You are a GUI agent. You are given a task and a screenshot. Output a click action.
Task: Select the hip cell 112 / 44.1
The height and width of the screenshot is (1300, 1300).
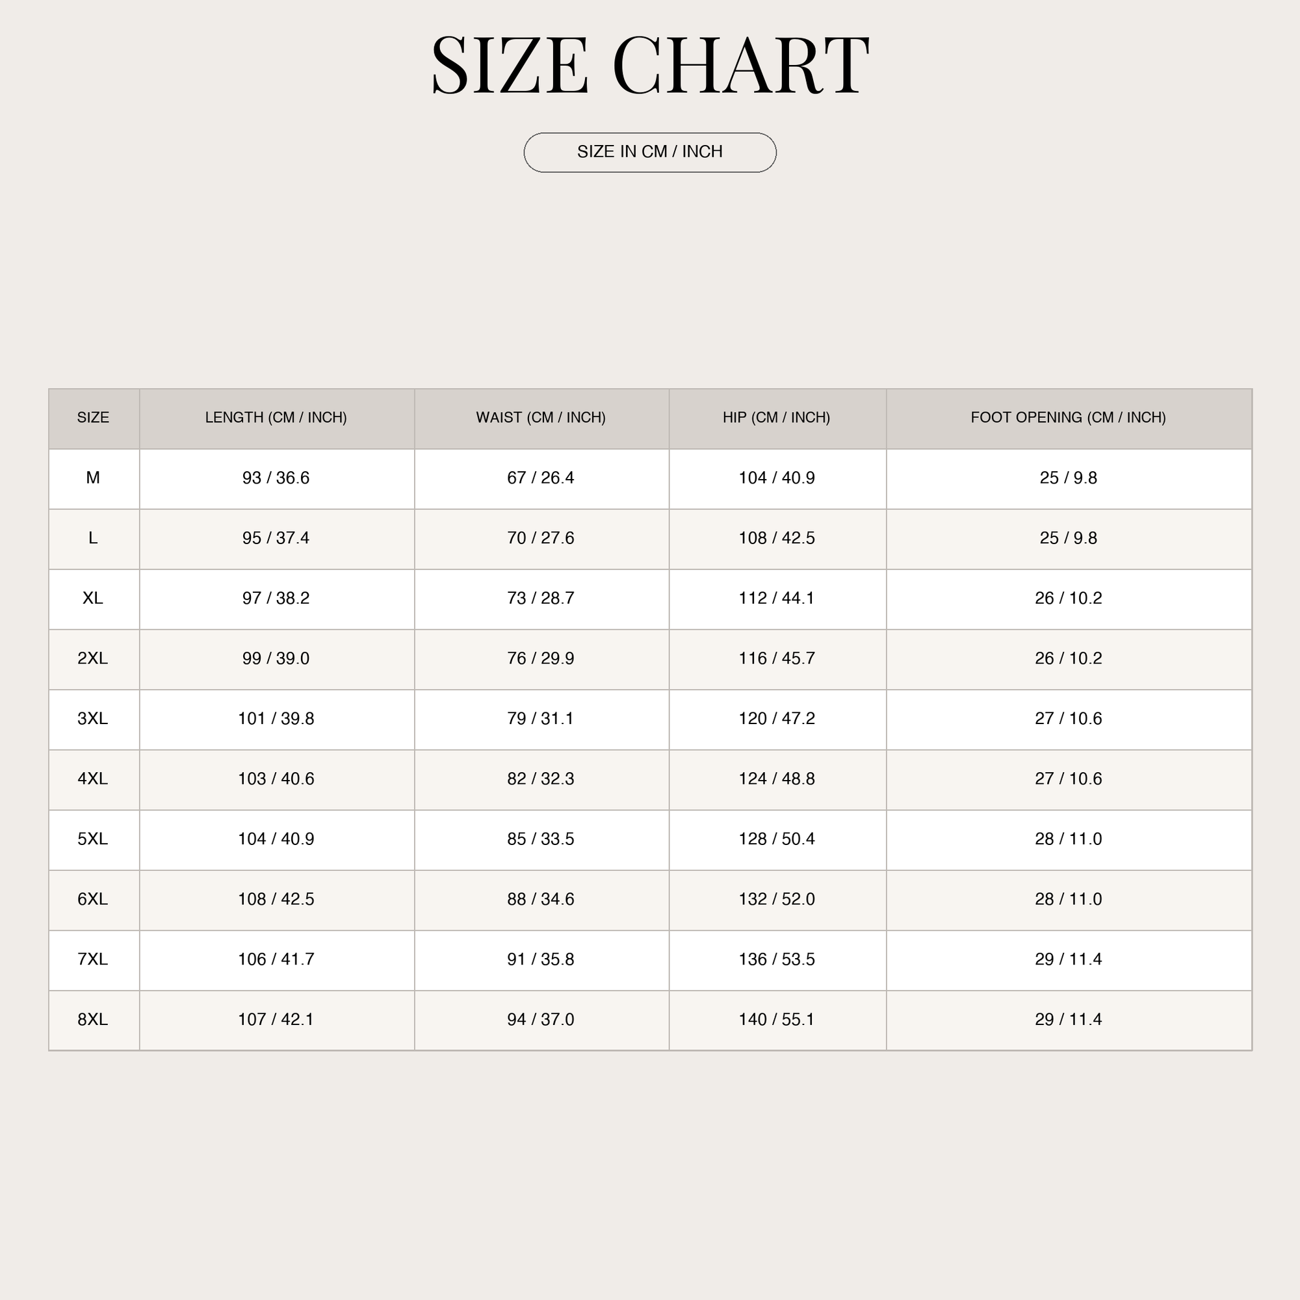click(777, 599)
